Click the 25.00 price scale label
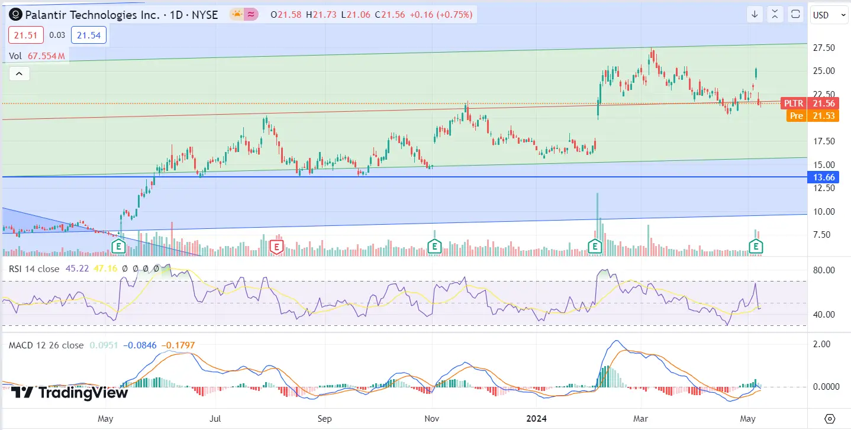This screenshot has height=430, width=851. click(x=823, y=71)
